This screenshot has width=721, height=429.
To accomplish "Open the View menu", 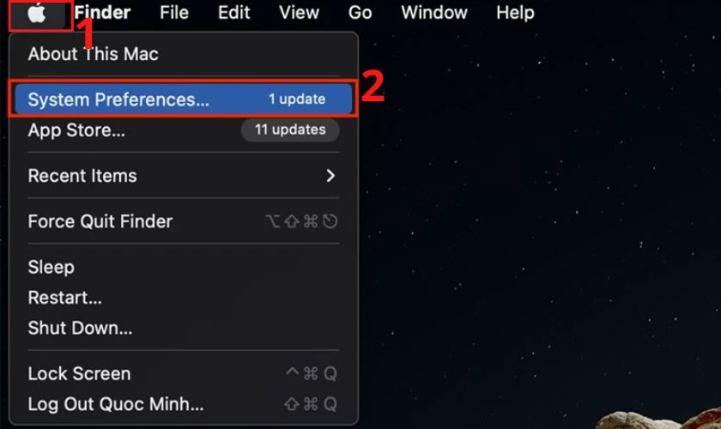I will click(x=299, y=12).
